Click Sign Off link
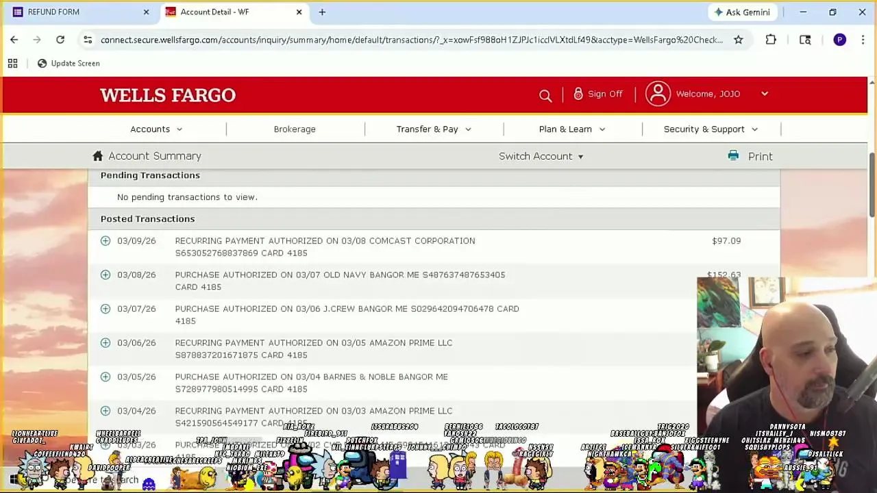This screenshot has height=493, width=877. click(x=605, y=94)
